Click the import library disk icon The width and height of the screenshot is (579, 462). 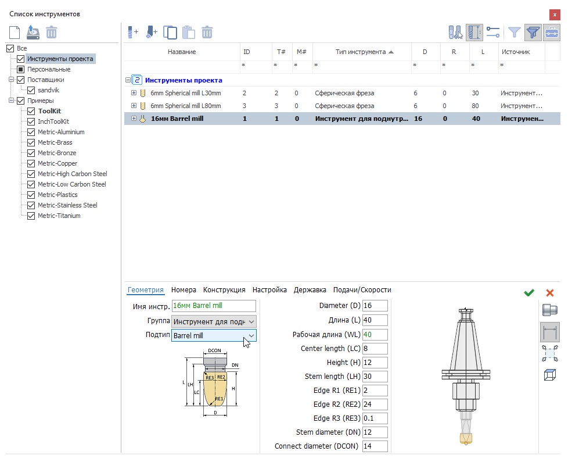click(33, 33)
